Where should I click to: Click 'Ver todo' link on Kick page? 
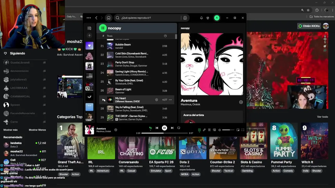click(322, 117)
